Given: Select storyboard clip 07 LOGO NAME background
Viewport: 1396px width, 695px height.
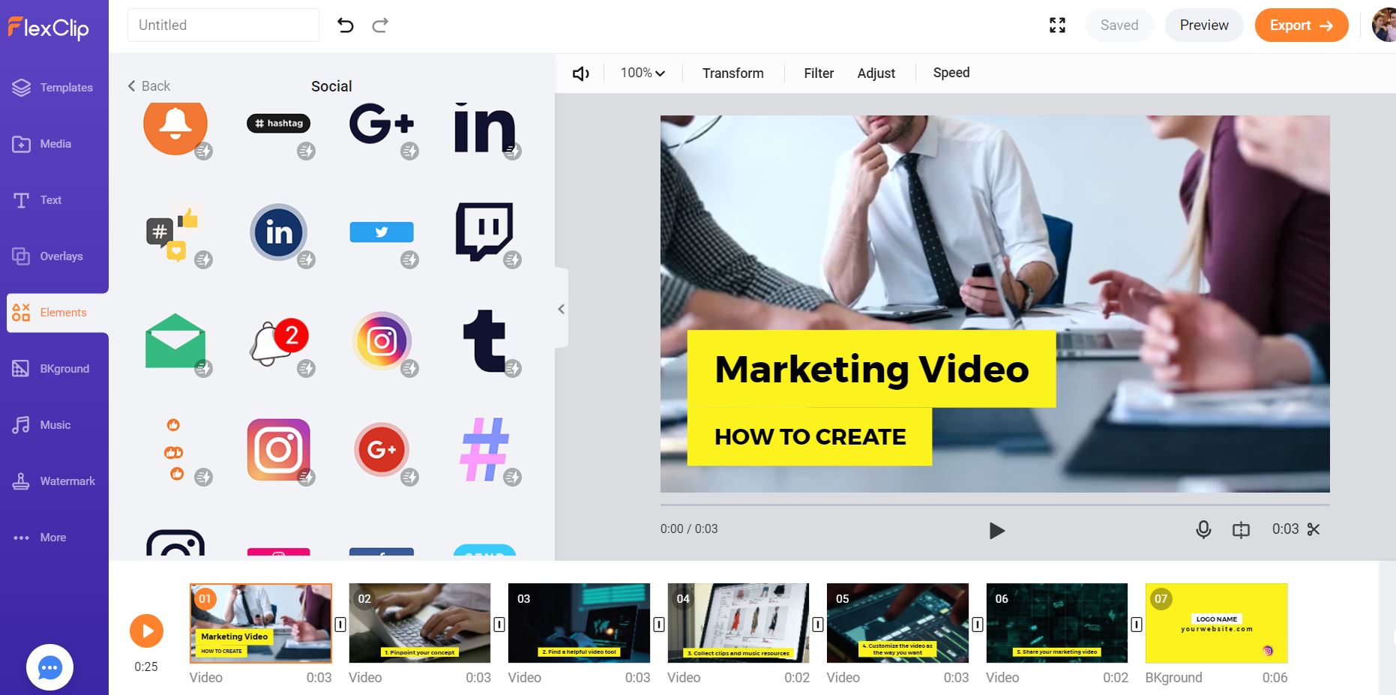Looking at the screenshot, I should [1217, 623].
